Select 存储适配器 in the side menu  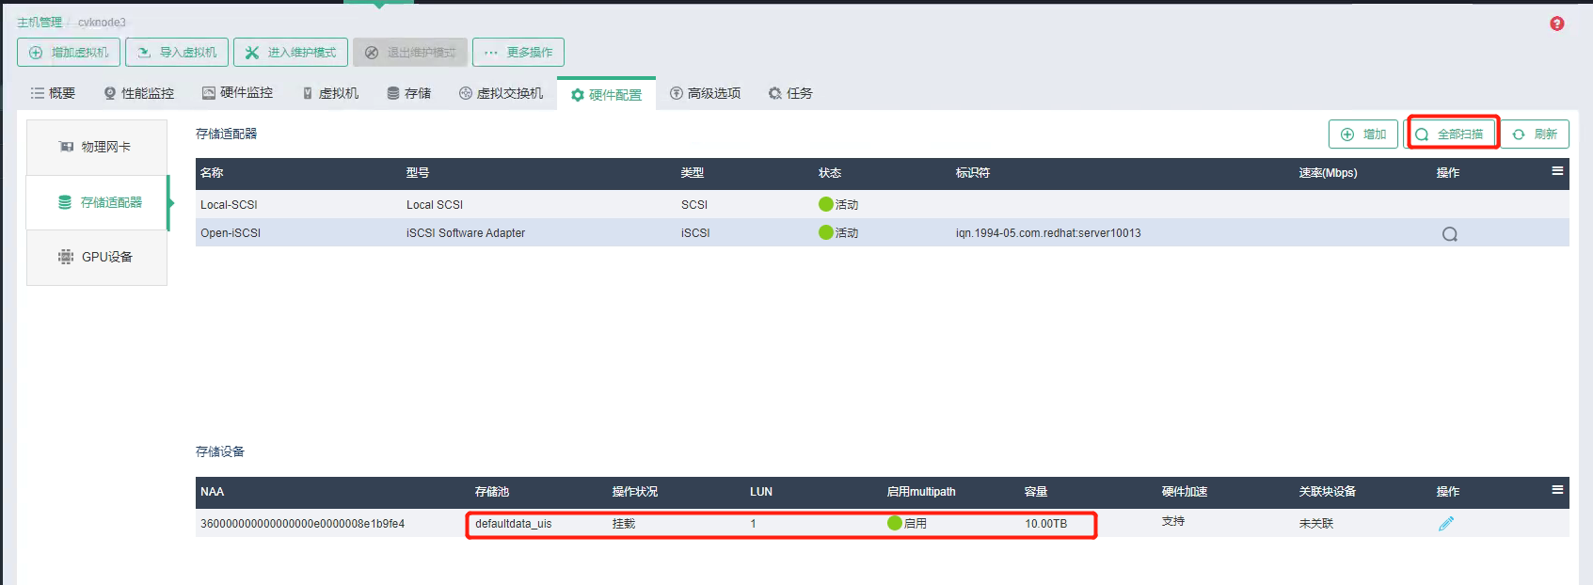(x=97, y=202)
